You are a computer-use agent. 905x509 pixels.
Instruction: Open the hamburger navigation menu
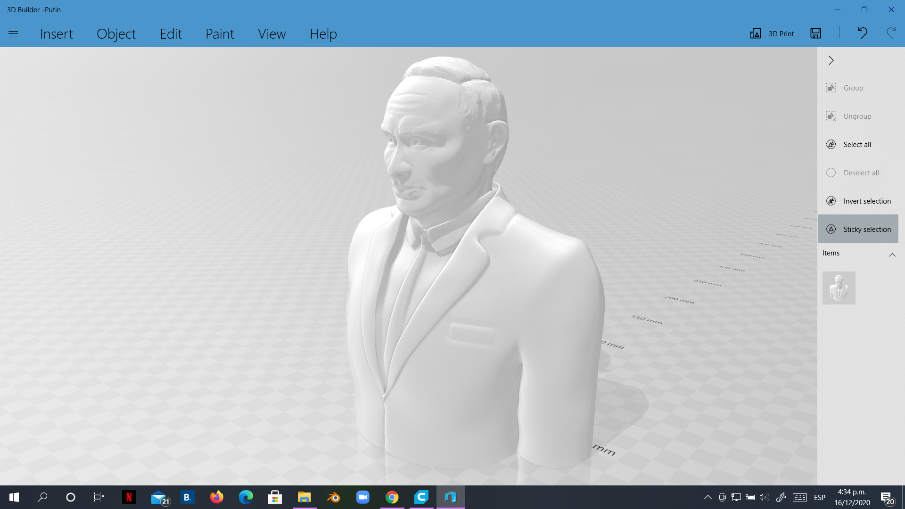pos(13,33)
